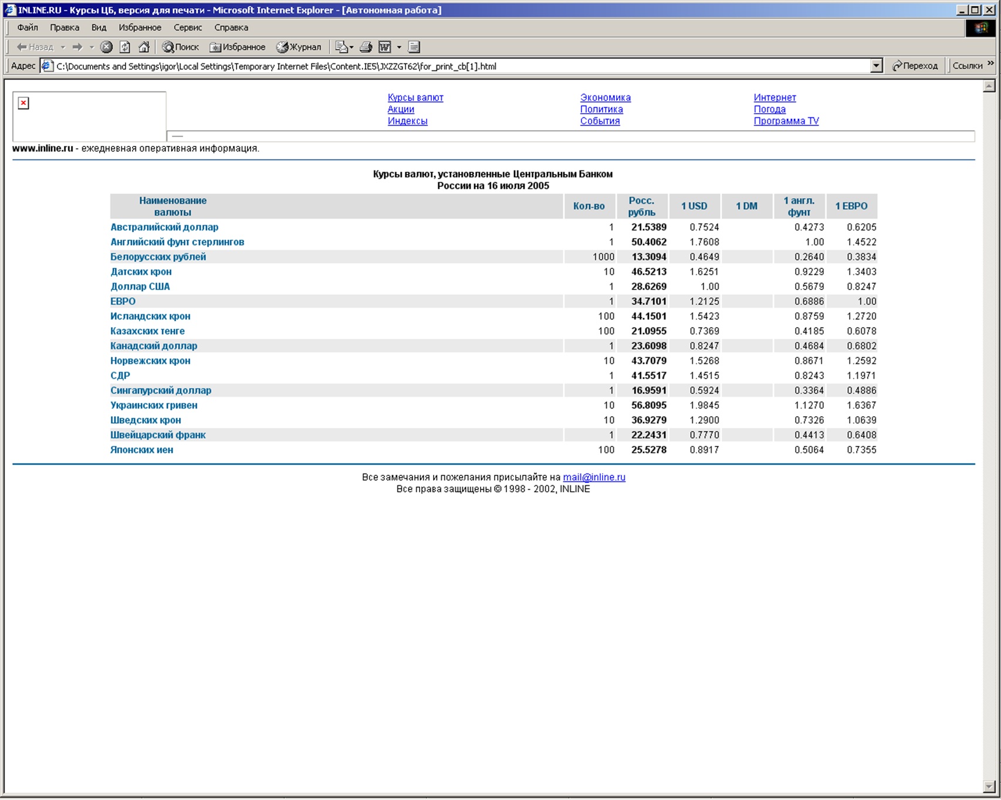1001x800 pixels.
Task: Follow the Программа TV link
Action: coord(786,121)
